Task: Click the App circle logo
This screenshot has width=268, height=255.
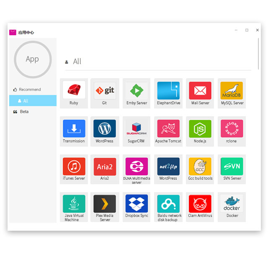Action: click(x=33, y=59)
